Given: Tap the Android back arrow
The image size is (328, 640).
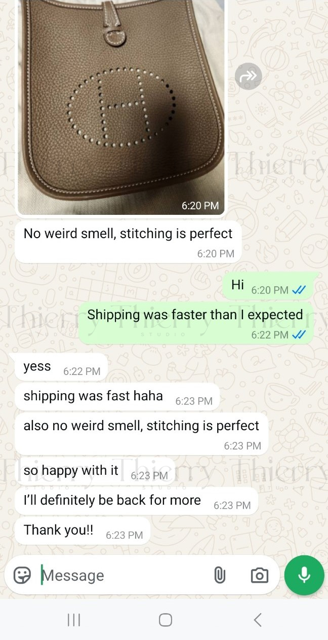Looking at the screenshot, I should pyautogui.click(x=258, y=620).
